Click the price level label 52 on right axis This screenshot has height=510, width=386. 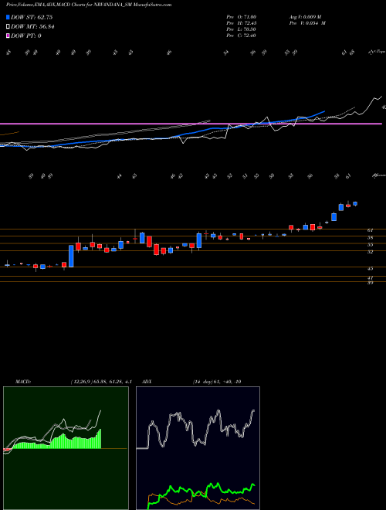370,252
